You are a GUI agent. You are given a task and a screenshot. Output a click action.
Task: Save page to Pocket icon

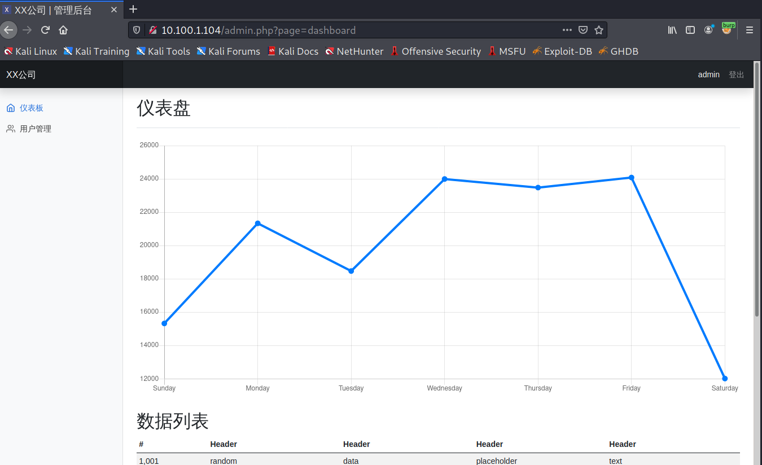[583, 30]
